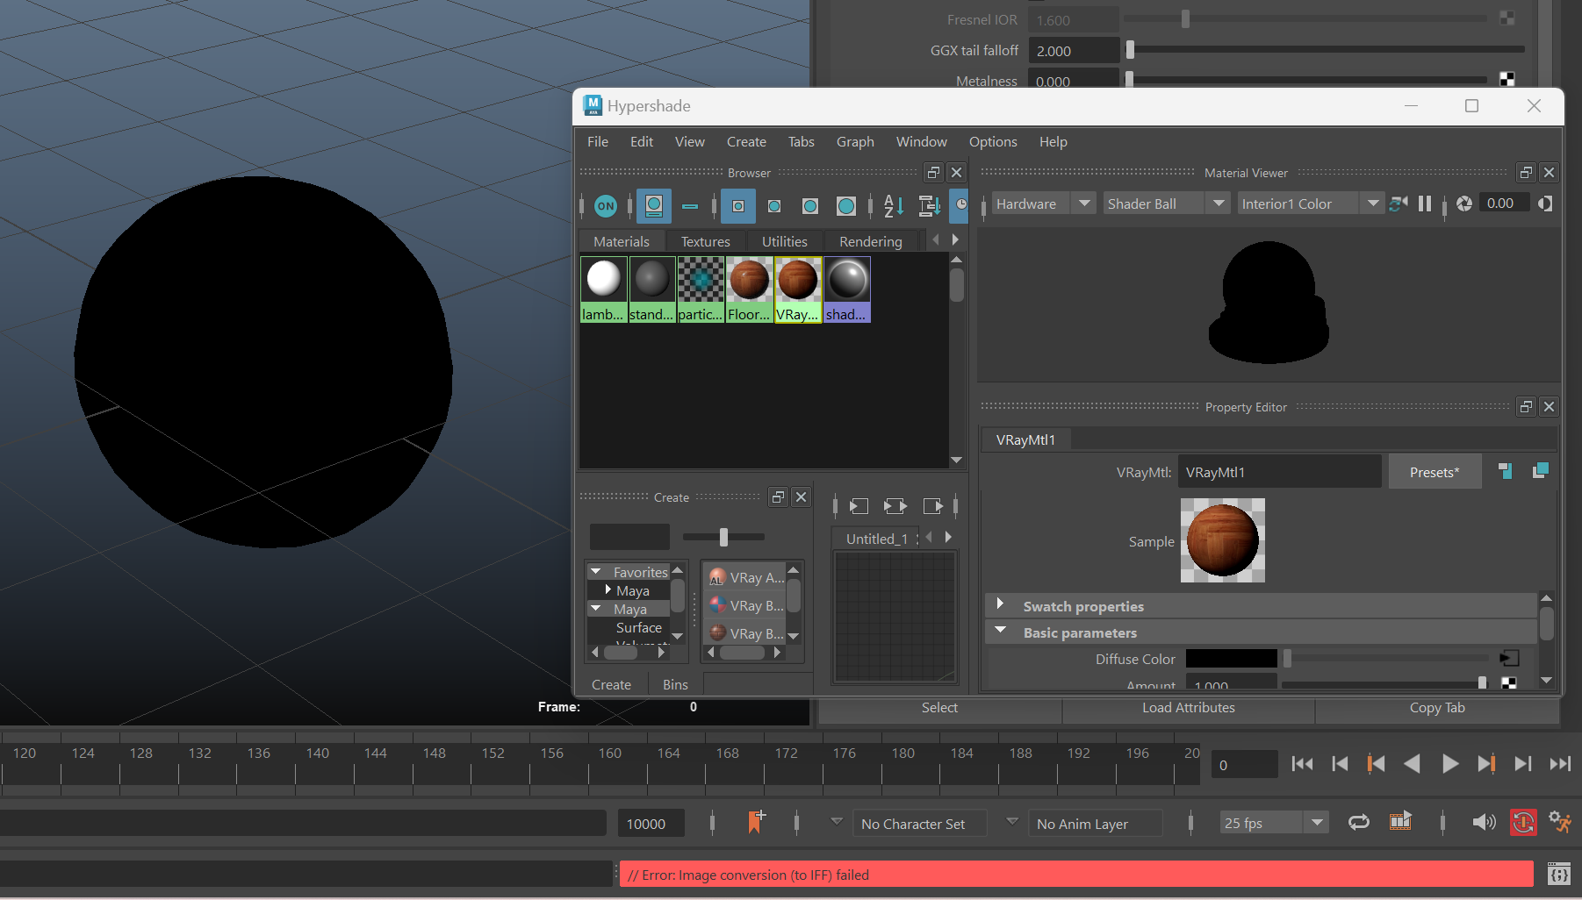Pause the Material Viewer rendering
The height and width of the screenshot is (900, 1582).
(x=1425, y=204)
